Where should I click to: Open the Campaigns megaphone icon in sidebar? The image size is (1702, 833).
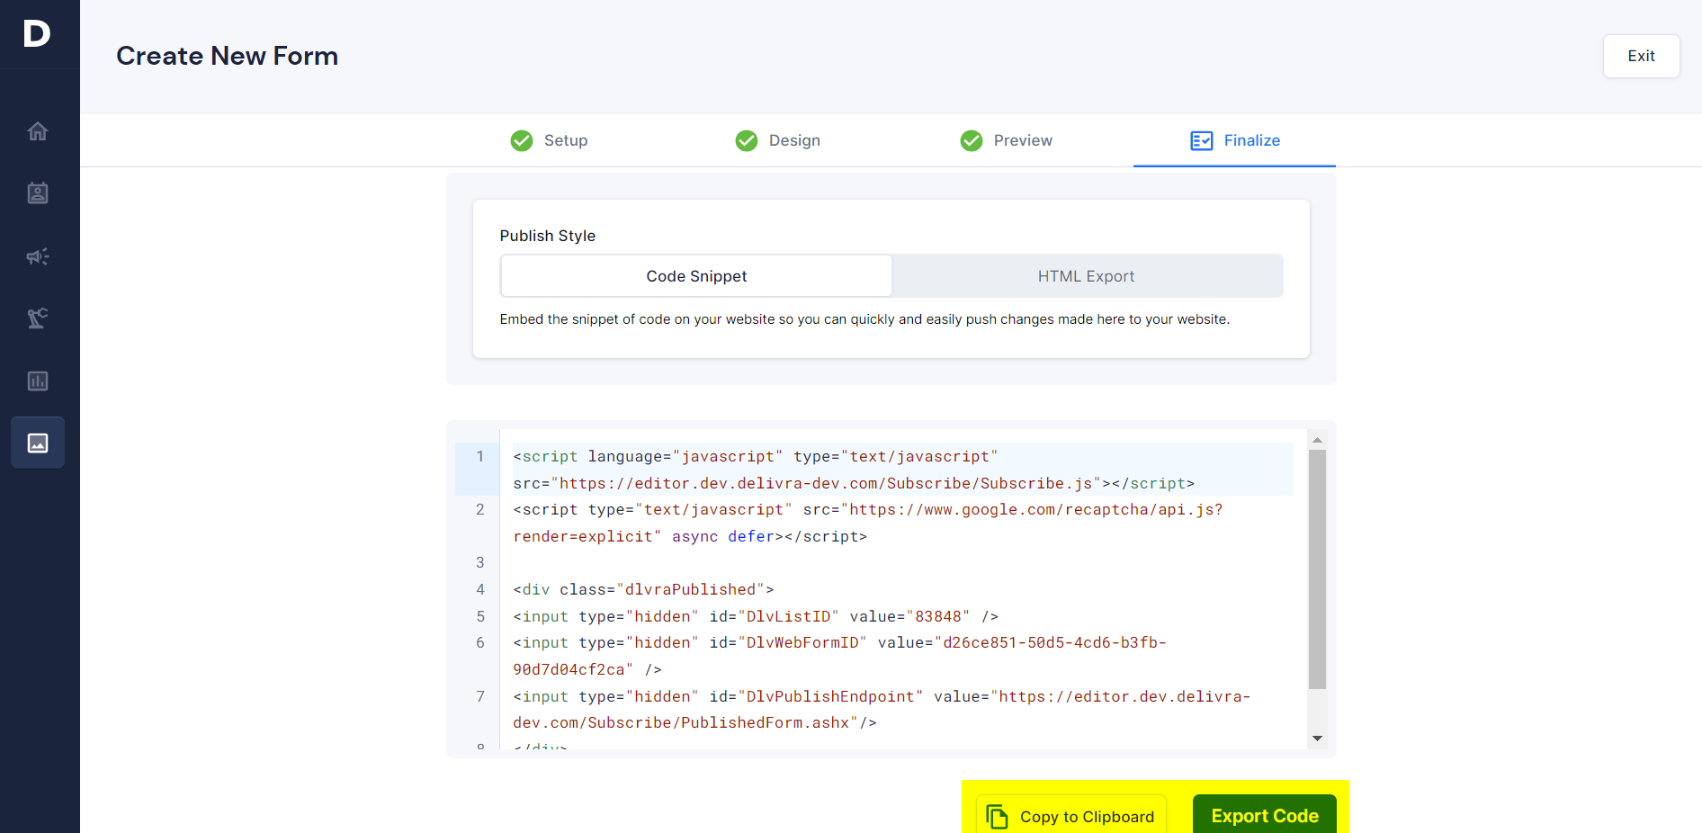(x=38, y=256)
